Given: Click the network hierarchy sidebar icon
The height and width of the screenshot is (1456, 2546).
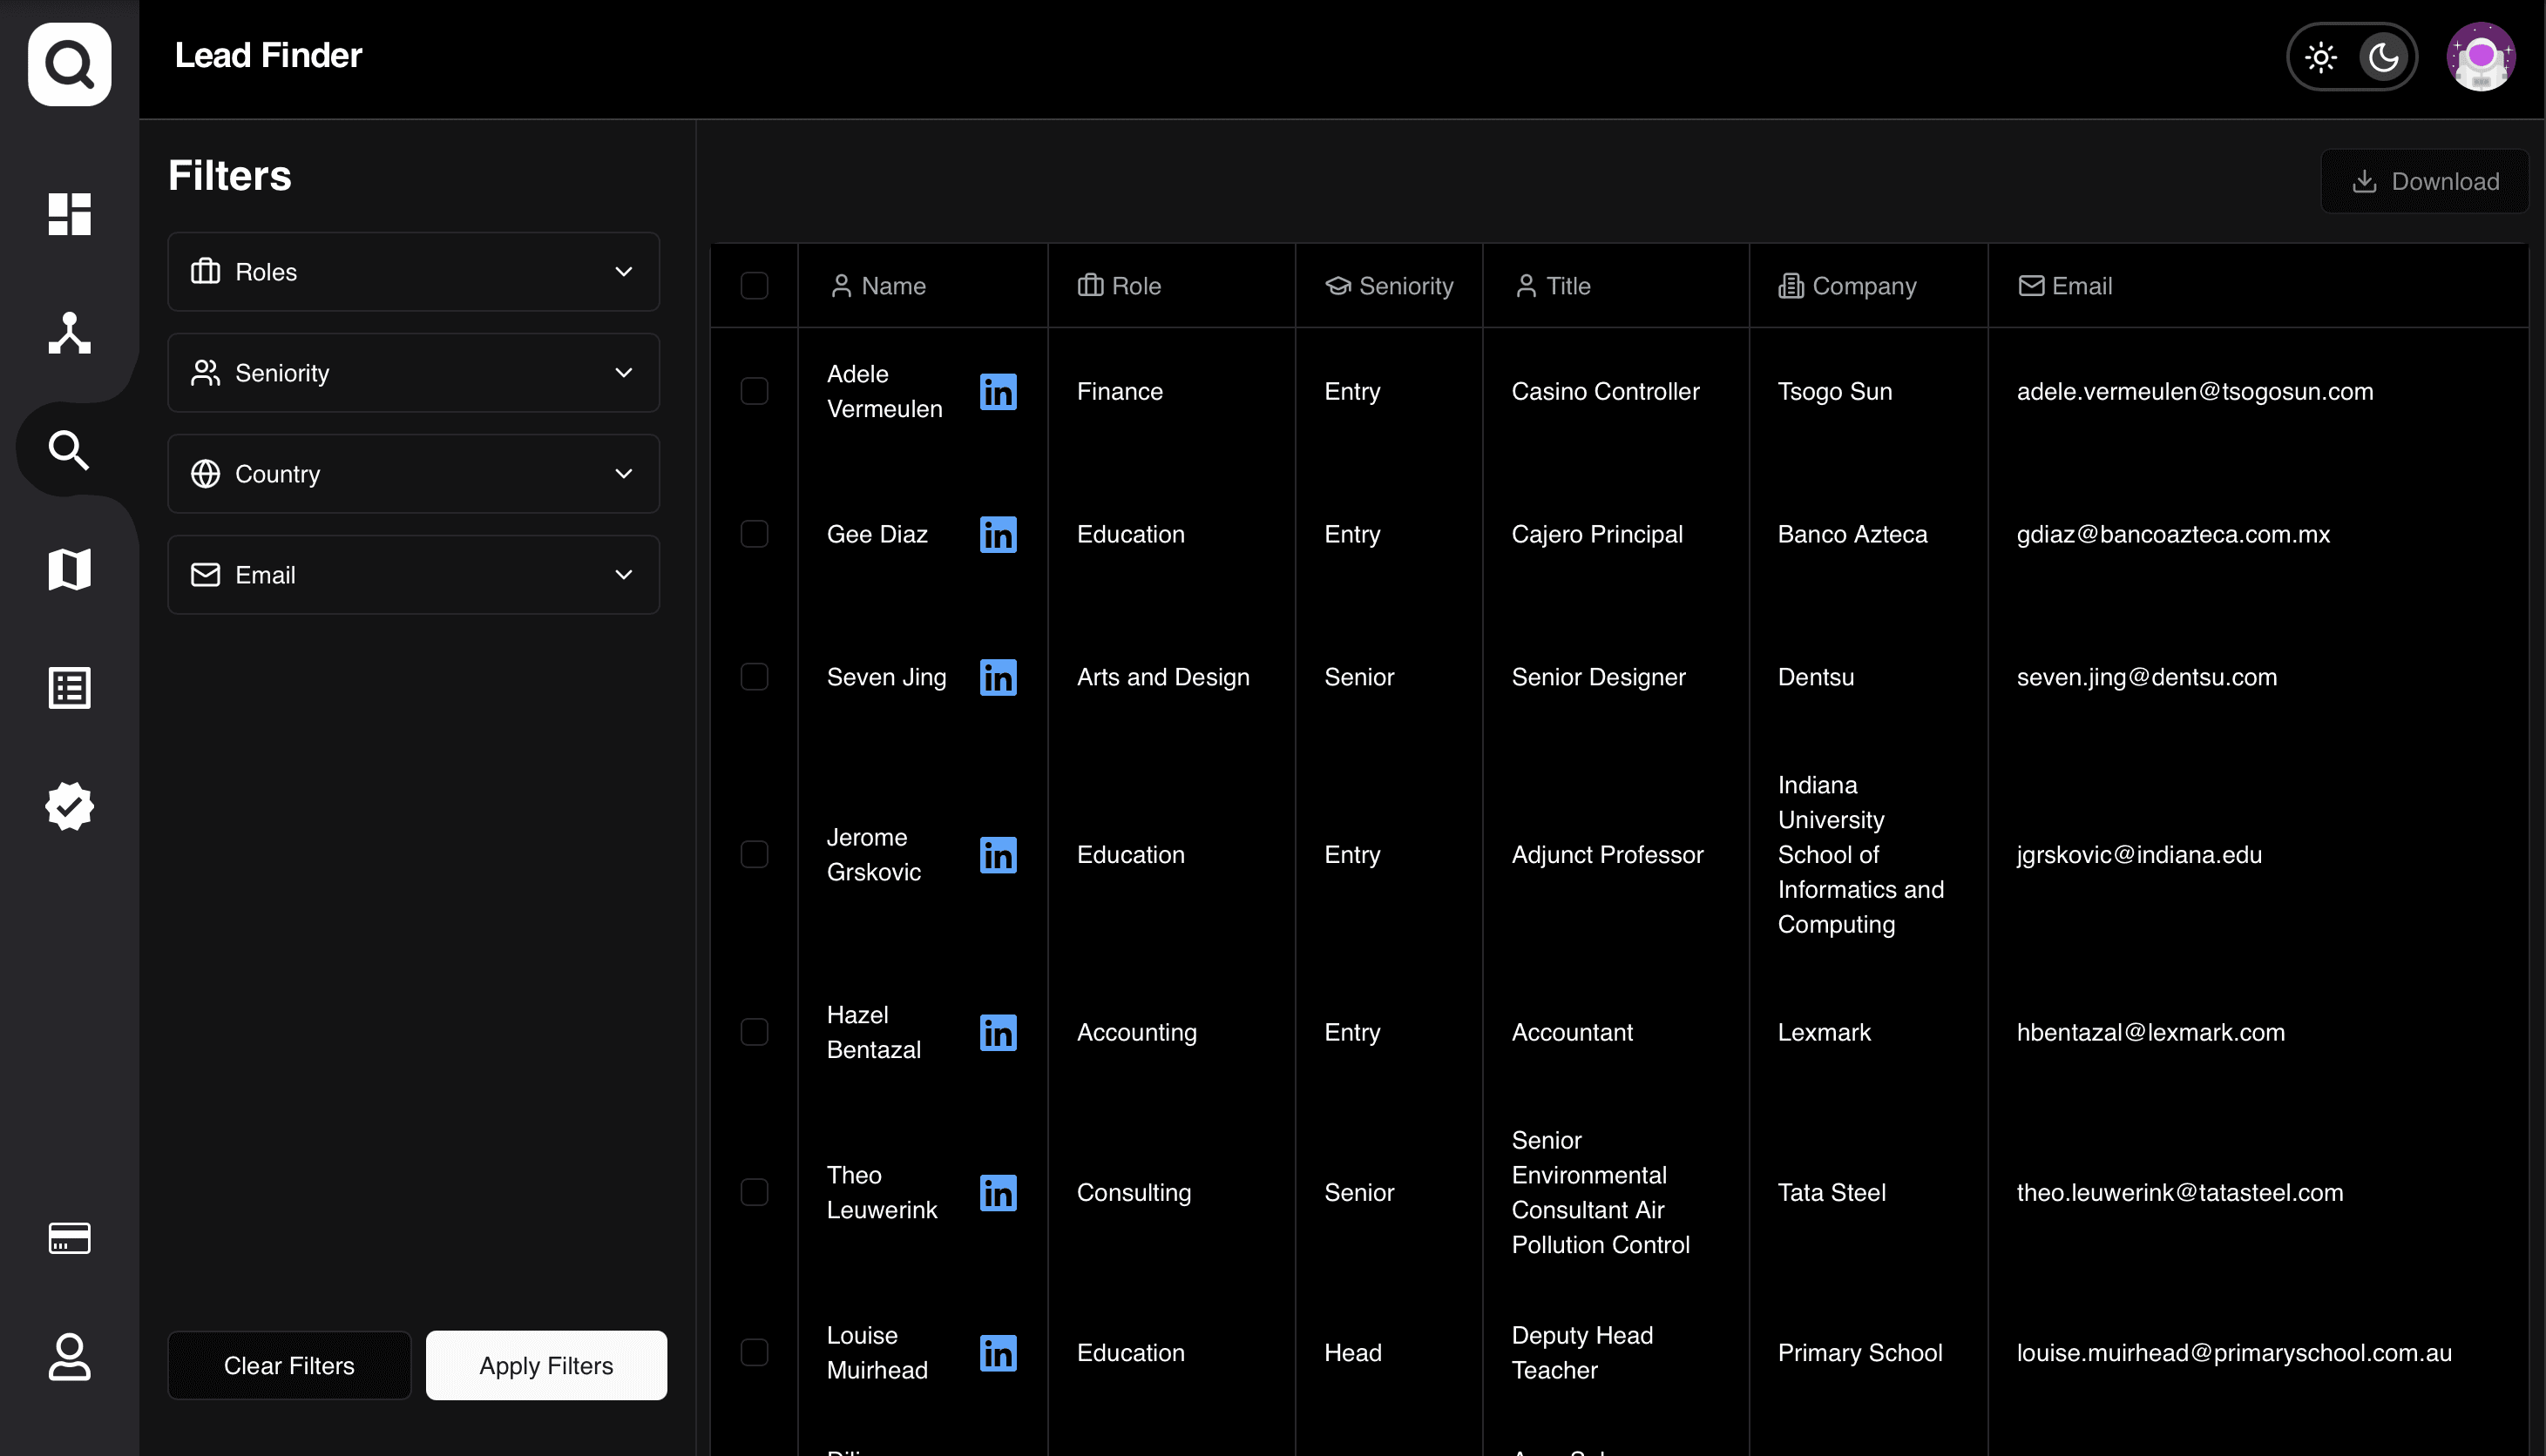Looking at the screenshot, I should click(x=69, y=333).
